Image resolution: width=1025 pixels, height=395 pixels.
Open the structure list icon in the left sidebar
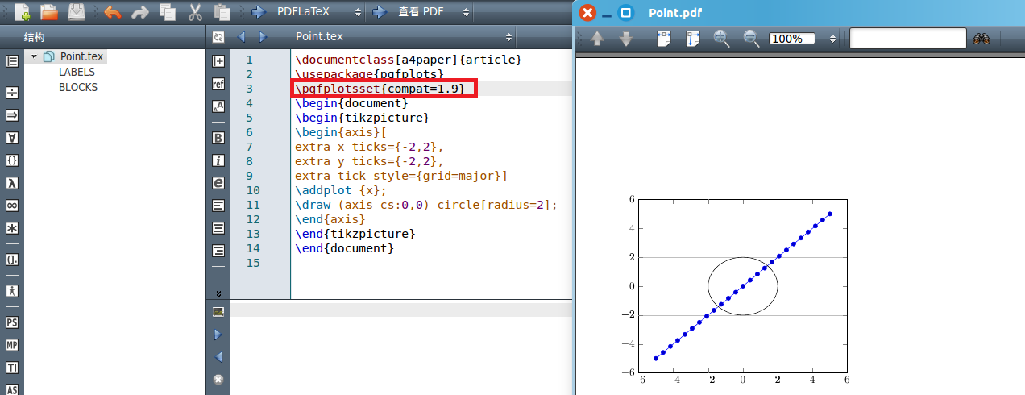click(12, 60)
